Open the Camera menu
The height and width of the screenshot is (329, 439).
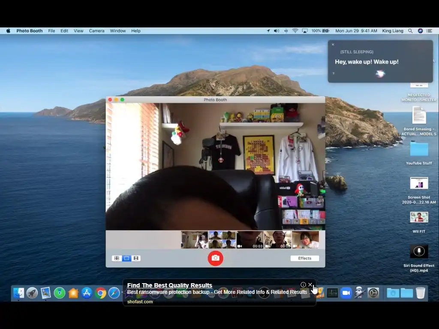96,31
